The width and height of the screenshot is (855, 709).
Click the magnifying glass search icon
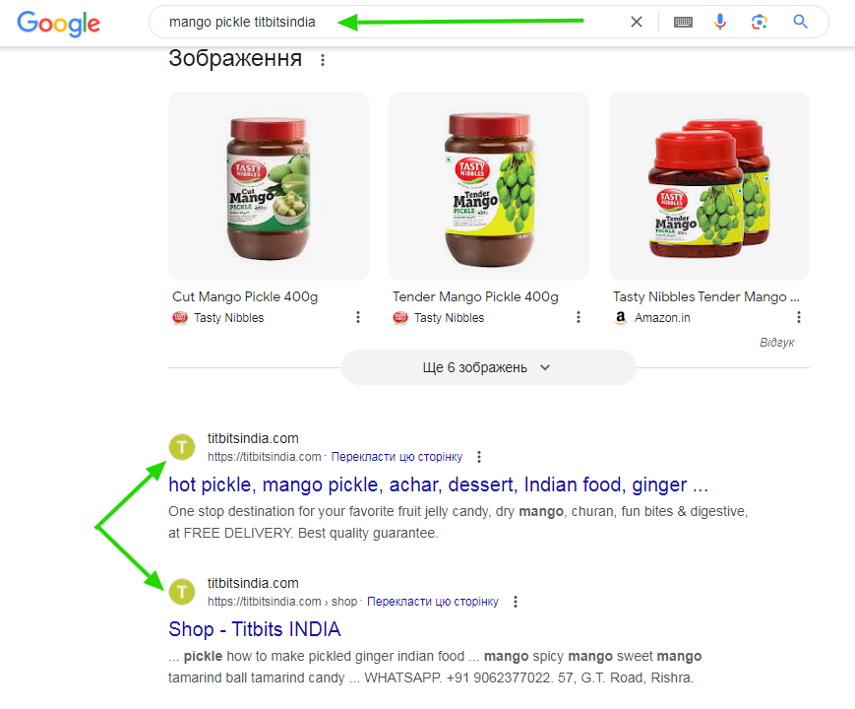click(800, 22)
